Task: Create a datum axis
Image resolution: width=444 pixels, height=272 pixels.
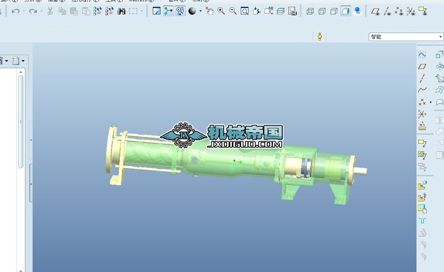Action: 422,78
